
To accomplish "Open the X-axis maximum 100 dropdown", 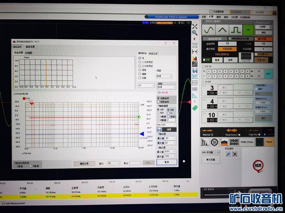I will (x=170, y=156).
